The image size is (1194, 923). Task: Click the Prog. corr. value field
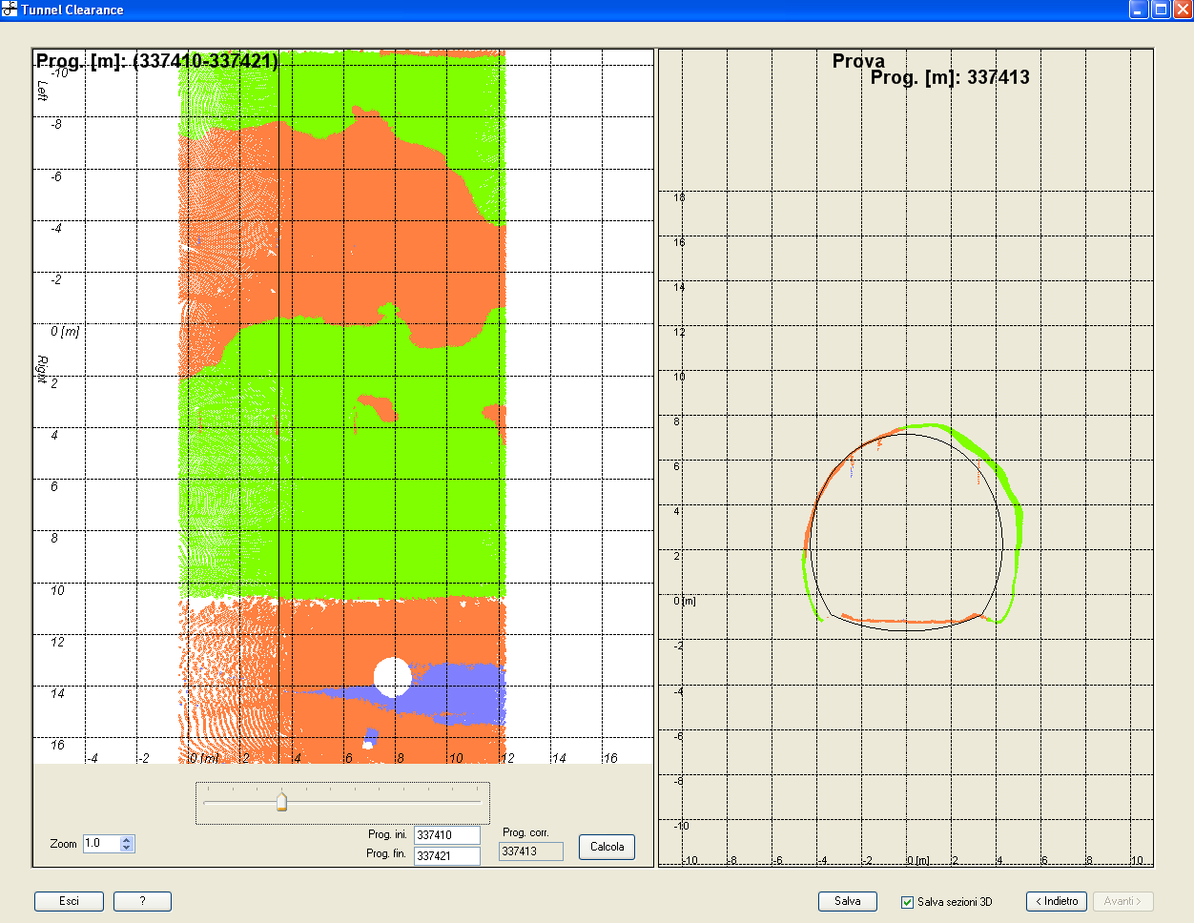tap(530, 851)
